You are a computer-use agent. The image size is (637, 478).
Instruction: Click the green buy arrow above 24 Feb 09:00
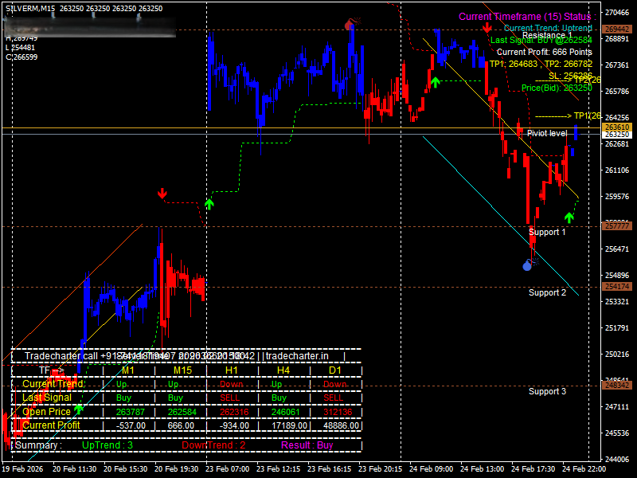point(435,83)
